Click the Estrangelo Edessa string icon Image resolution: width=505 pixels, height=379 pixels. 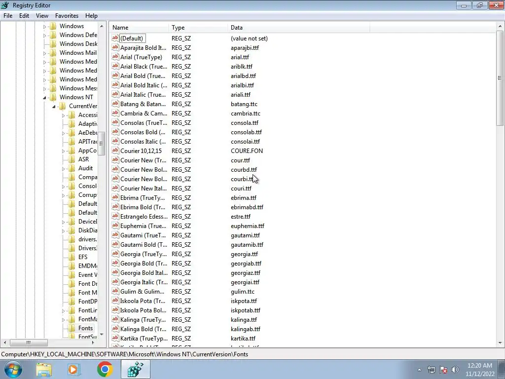tap(115, 216)
